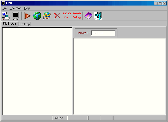Click the exit door icon
The height and width of the screenshot is (122, 168).
pyautogui.click(x=98, y=16)
